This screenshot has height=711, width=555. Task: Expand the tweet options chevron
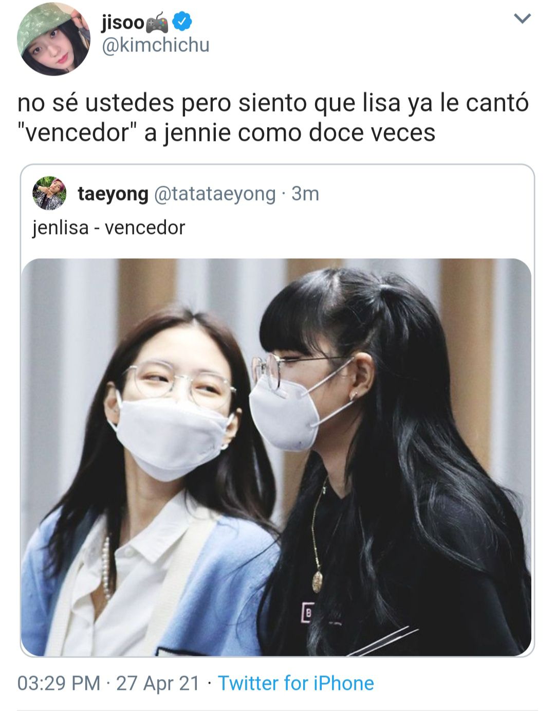[x=522, y=19]
